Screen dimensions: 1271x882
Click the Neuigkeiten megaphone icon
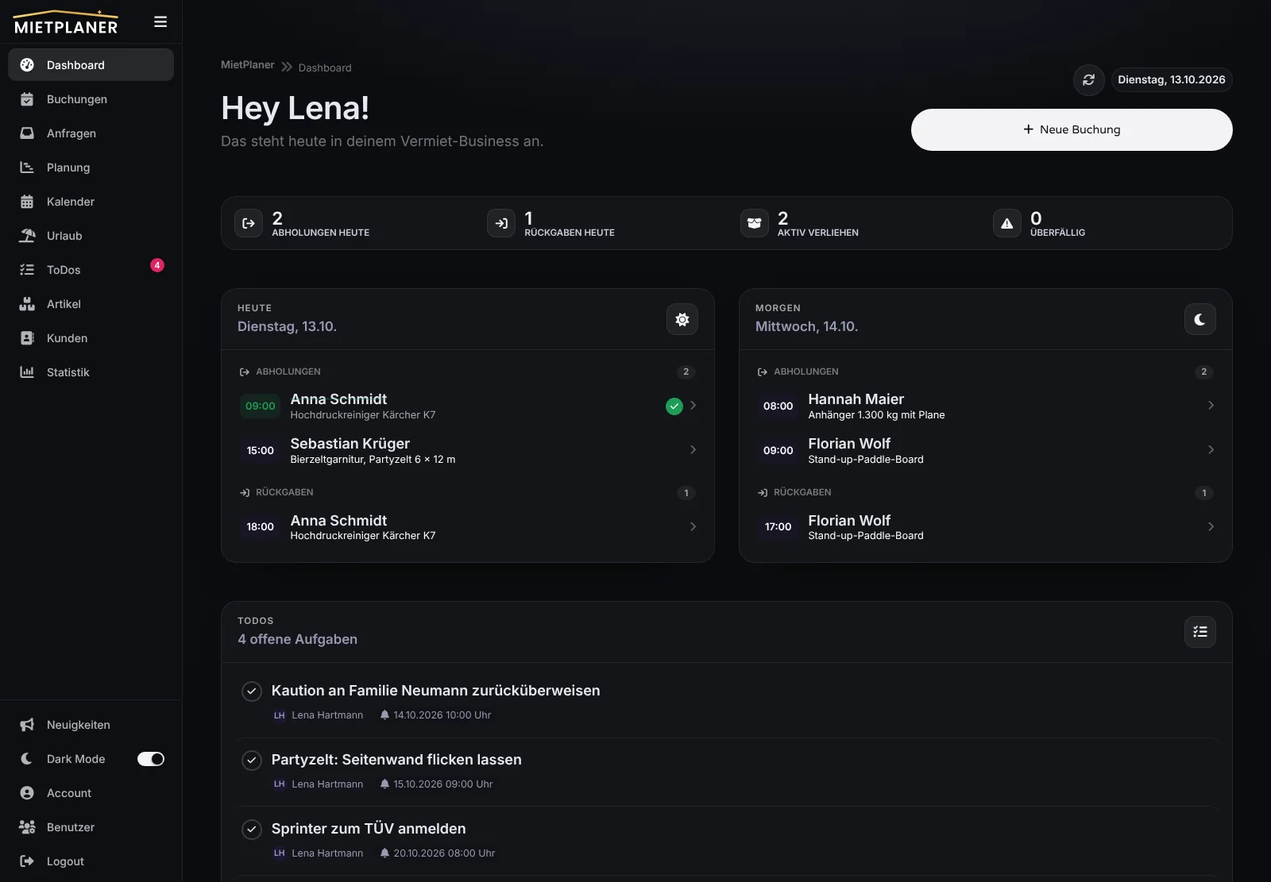(27, 725)
